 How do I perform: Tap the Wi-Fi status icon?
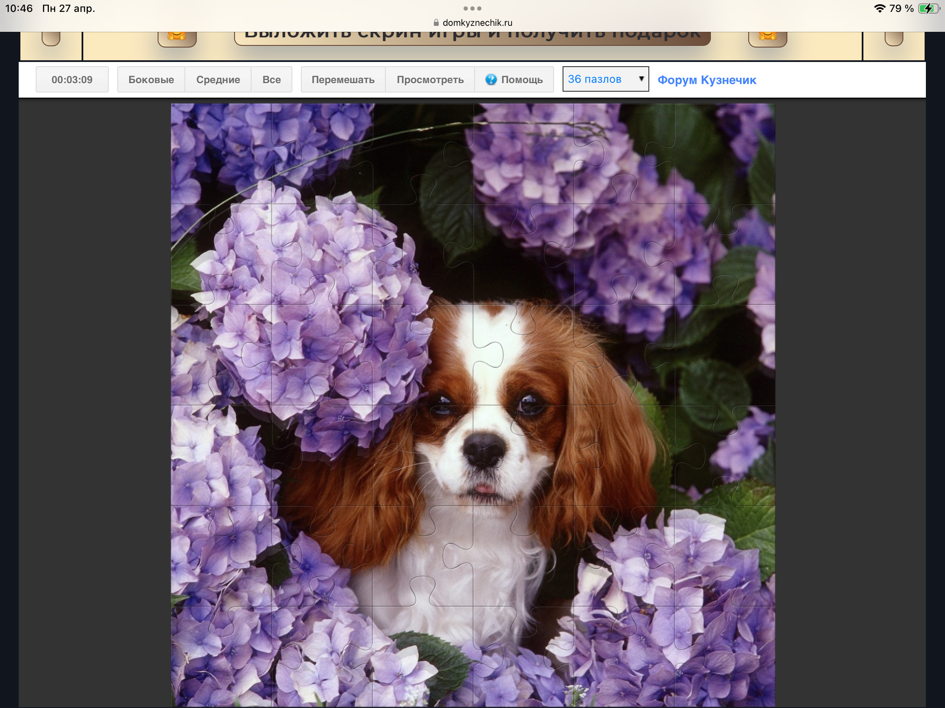(879, 8)
